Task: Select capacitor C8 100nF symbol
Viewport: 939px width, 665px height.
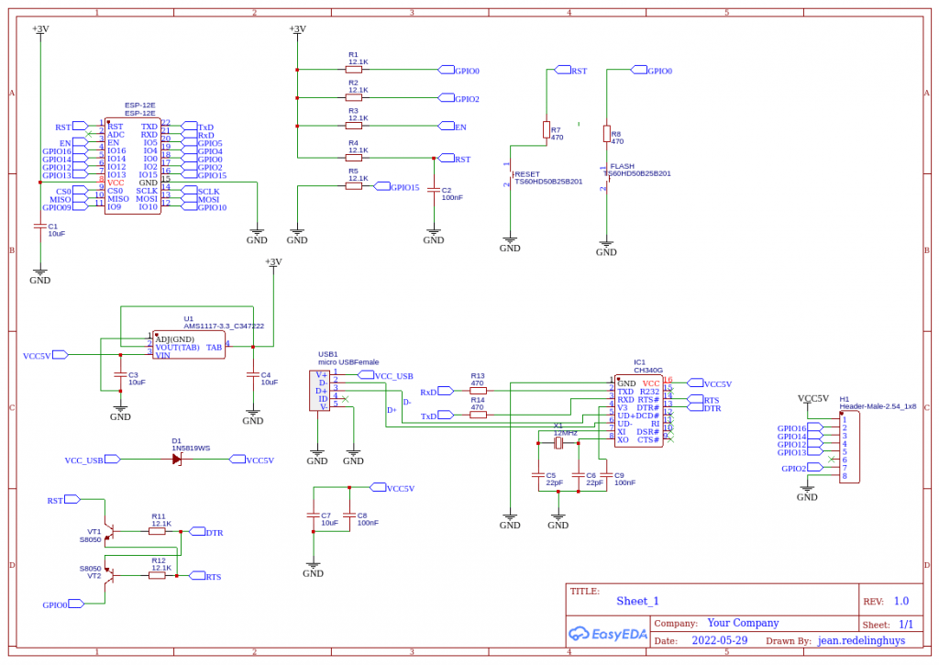Action: 349,515
